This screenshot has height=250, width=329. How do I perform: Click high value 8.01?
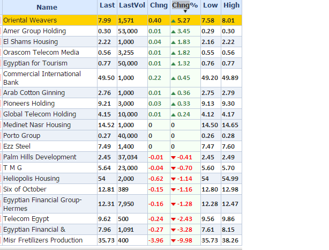(228, 20)
